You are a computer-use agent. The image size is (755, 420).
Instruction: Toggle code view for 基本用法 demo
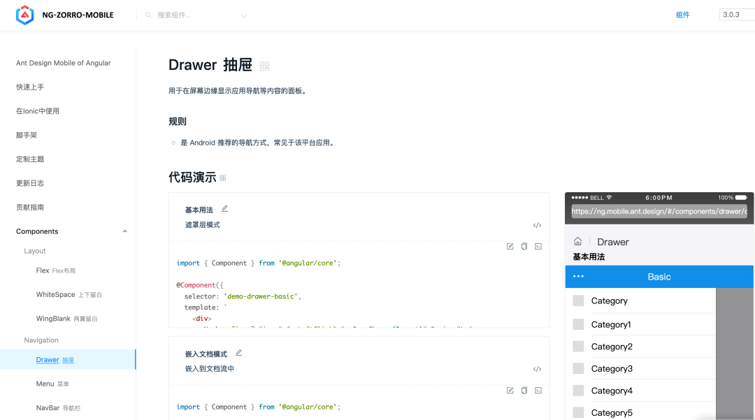point(538,225)
